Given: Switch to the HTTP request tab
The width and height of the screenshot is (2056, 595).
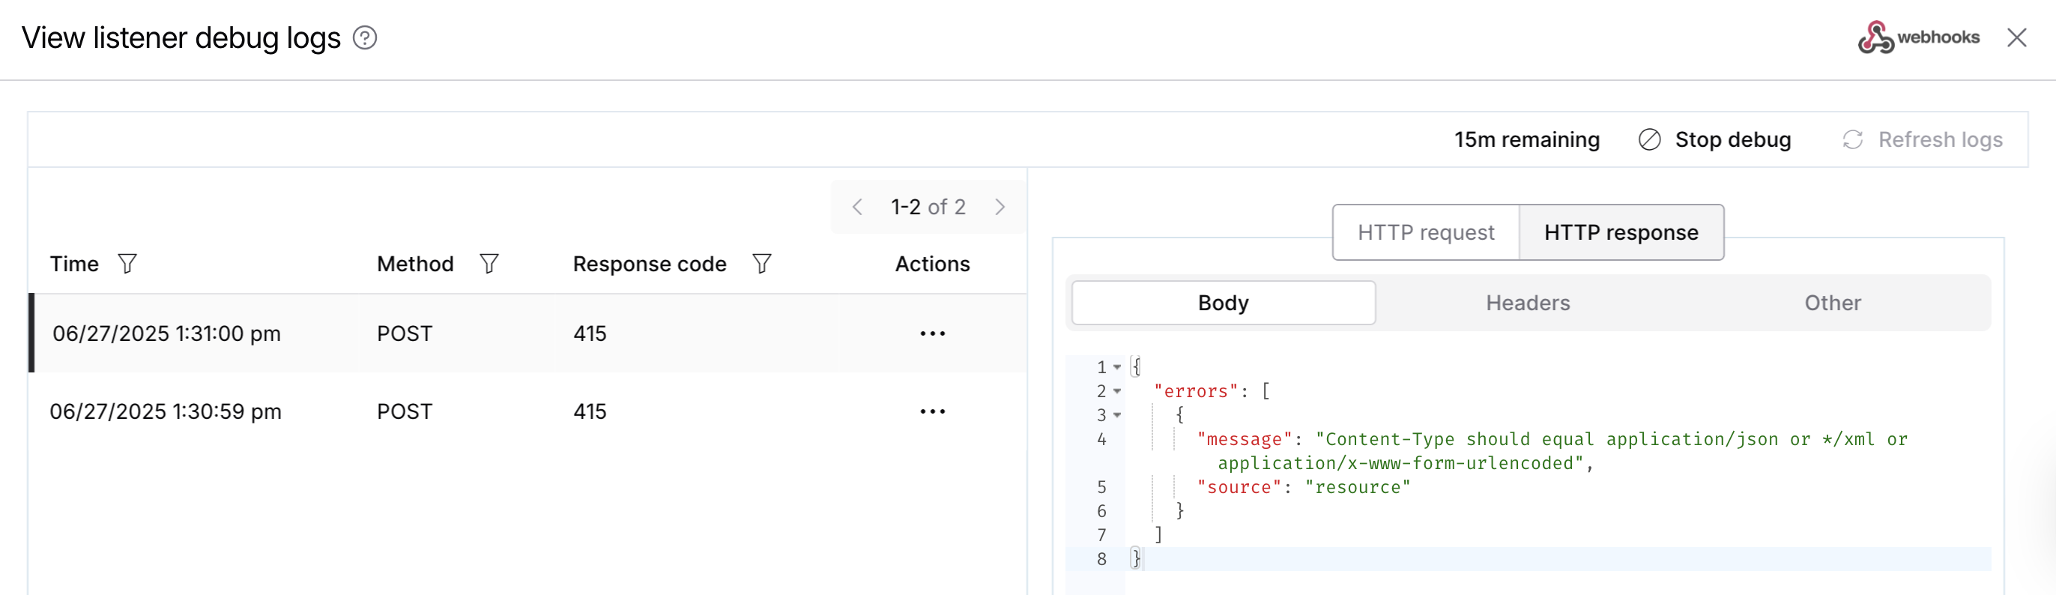Looking at the screenshot, I should tap(1425, 232).
